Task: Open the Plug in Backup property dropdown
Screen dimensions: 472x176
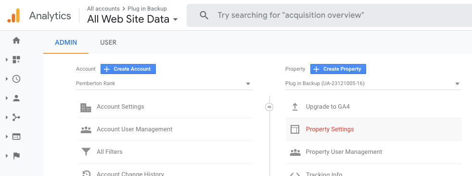Action: tap(373, 84)
